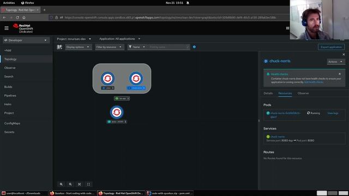This screenshot has height=196, width=349.
Task: Click the date and time clock in top bar
Action: pyautogui.click(x=174, y=3)
